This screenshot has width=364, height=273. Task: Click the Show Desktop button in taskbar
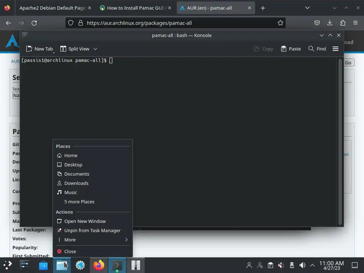(355, 265)
